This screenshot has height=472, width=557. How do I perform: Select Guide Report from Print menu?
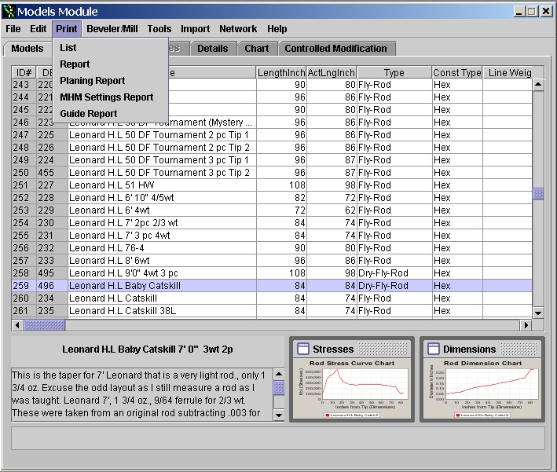point(89,114)
